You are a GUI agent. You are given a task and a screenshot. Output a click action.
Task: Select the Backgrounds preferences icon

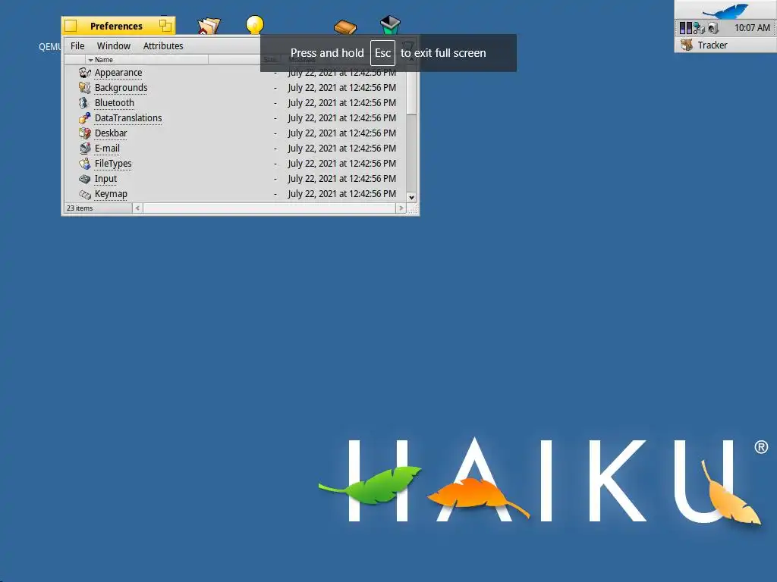point(85,88)
